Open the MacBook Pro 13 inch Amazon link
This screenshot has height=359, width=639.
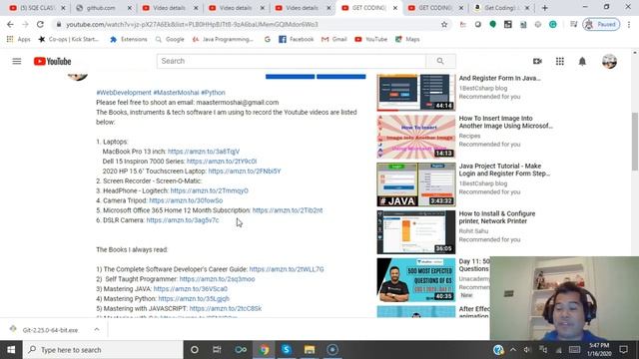[204, 152]
